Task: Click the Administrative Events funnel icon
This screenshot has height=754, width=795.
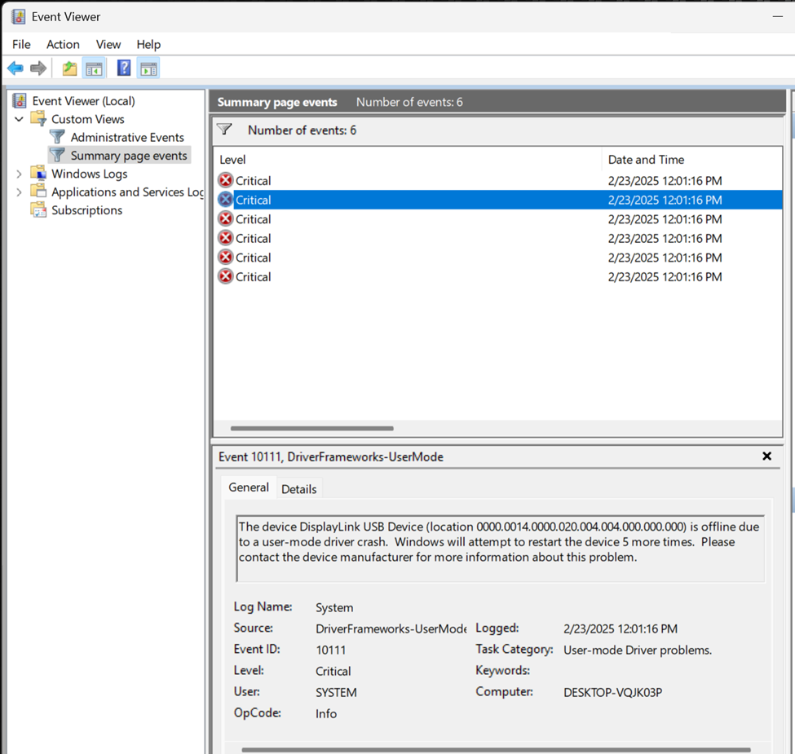Action: pos(57,137)
